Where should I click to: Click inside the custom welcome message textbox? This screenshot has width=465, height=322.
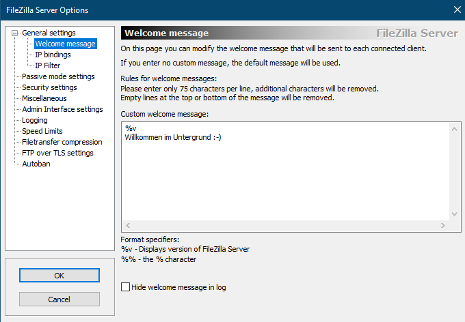(285, 172)
